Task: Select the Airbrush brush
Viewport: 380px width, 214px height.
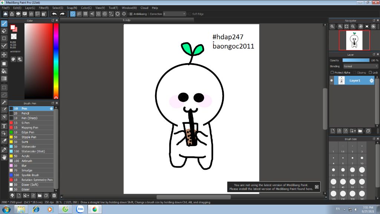Action: [31, 161]
